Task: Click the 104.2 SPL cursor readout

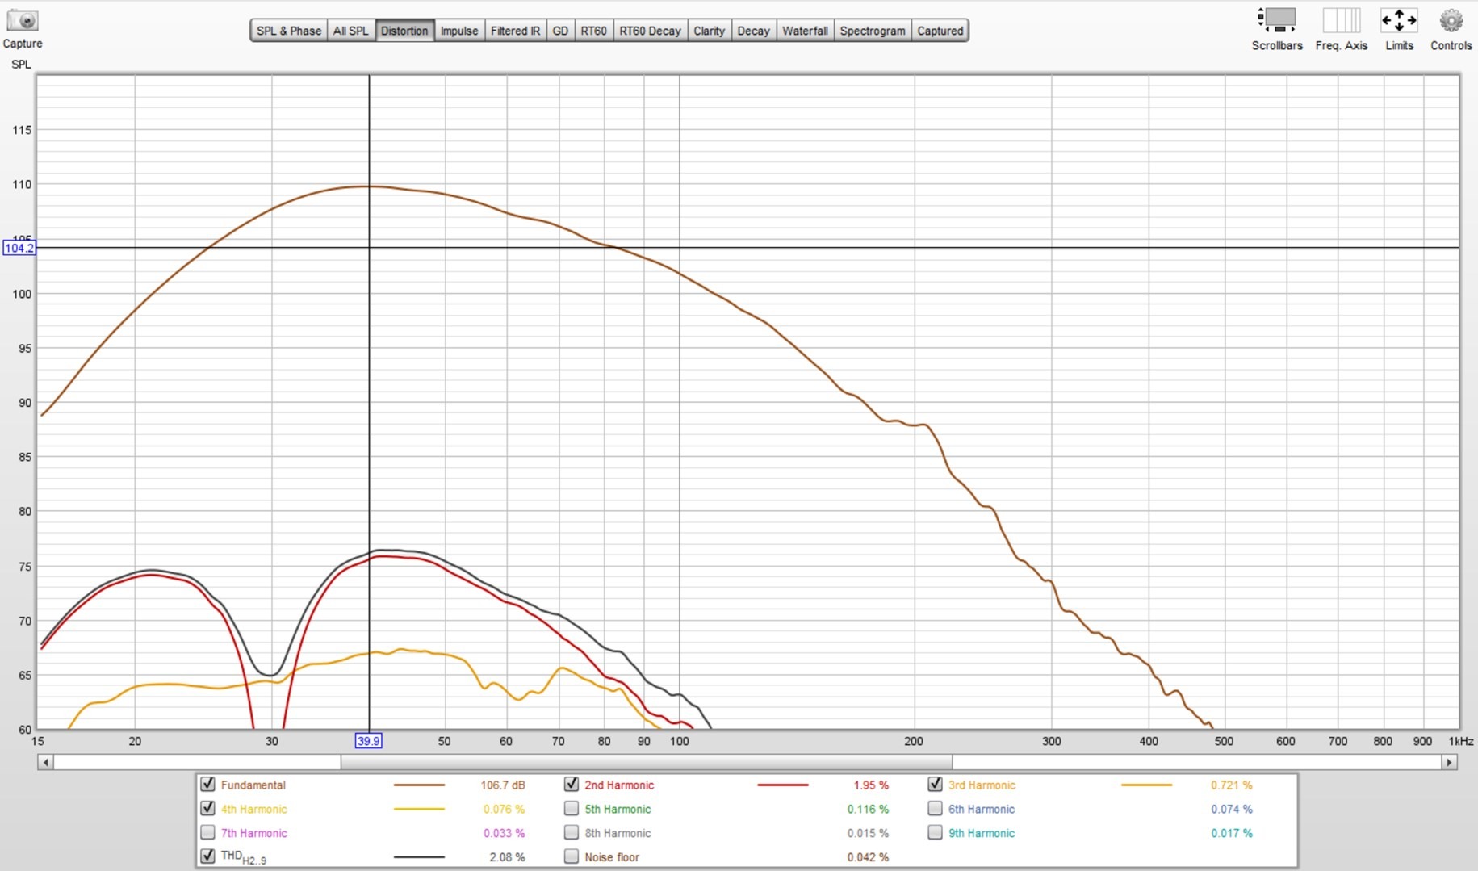Action: pyautogui.click(x=19, y=248)
